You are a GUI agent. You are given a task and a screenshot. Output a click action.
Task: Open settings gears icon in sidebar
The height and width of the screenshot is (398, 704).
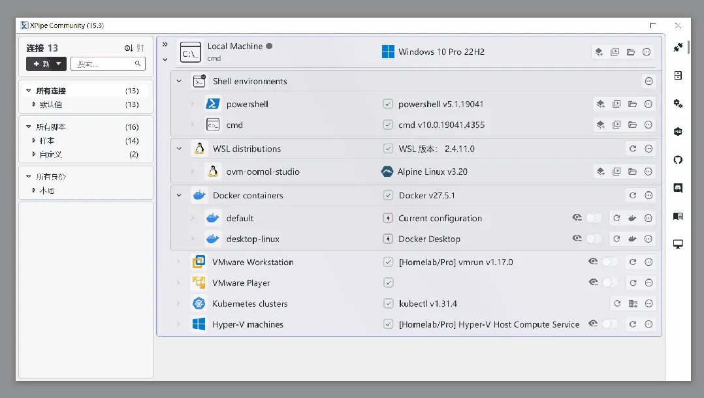678,104
